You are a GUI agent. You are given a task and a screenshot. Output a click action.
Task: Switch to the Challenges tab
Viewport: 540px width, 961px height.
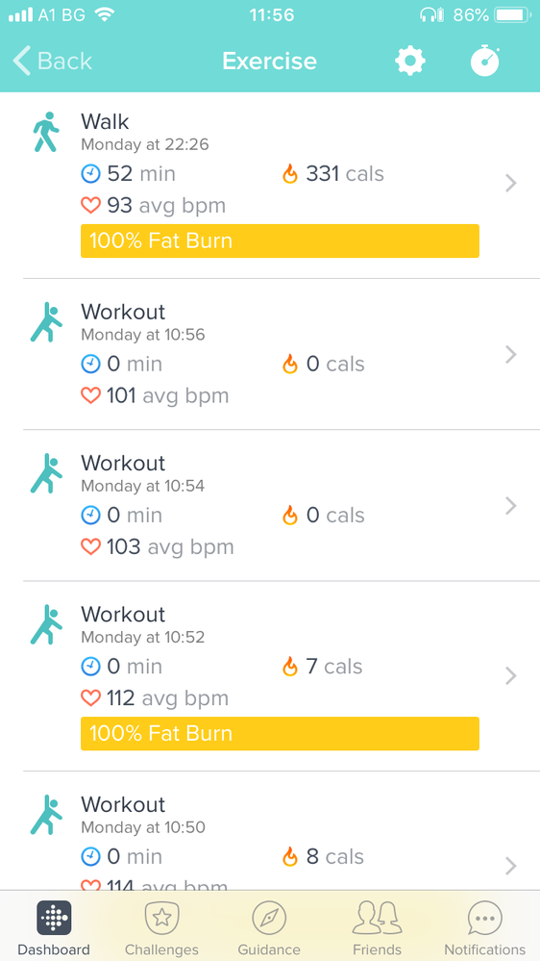[161, 928]
